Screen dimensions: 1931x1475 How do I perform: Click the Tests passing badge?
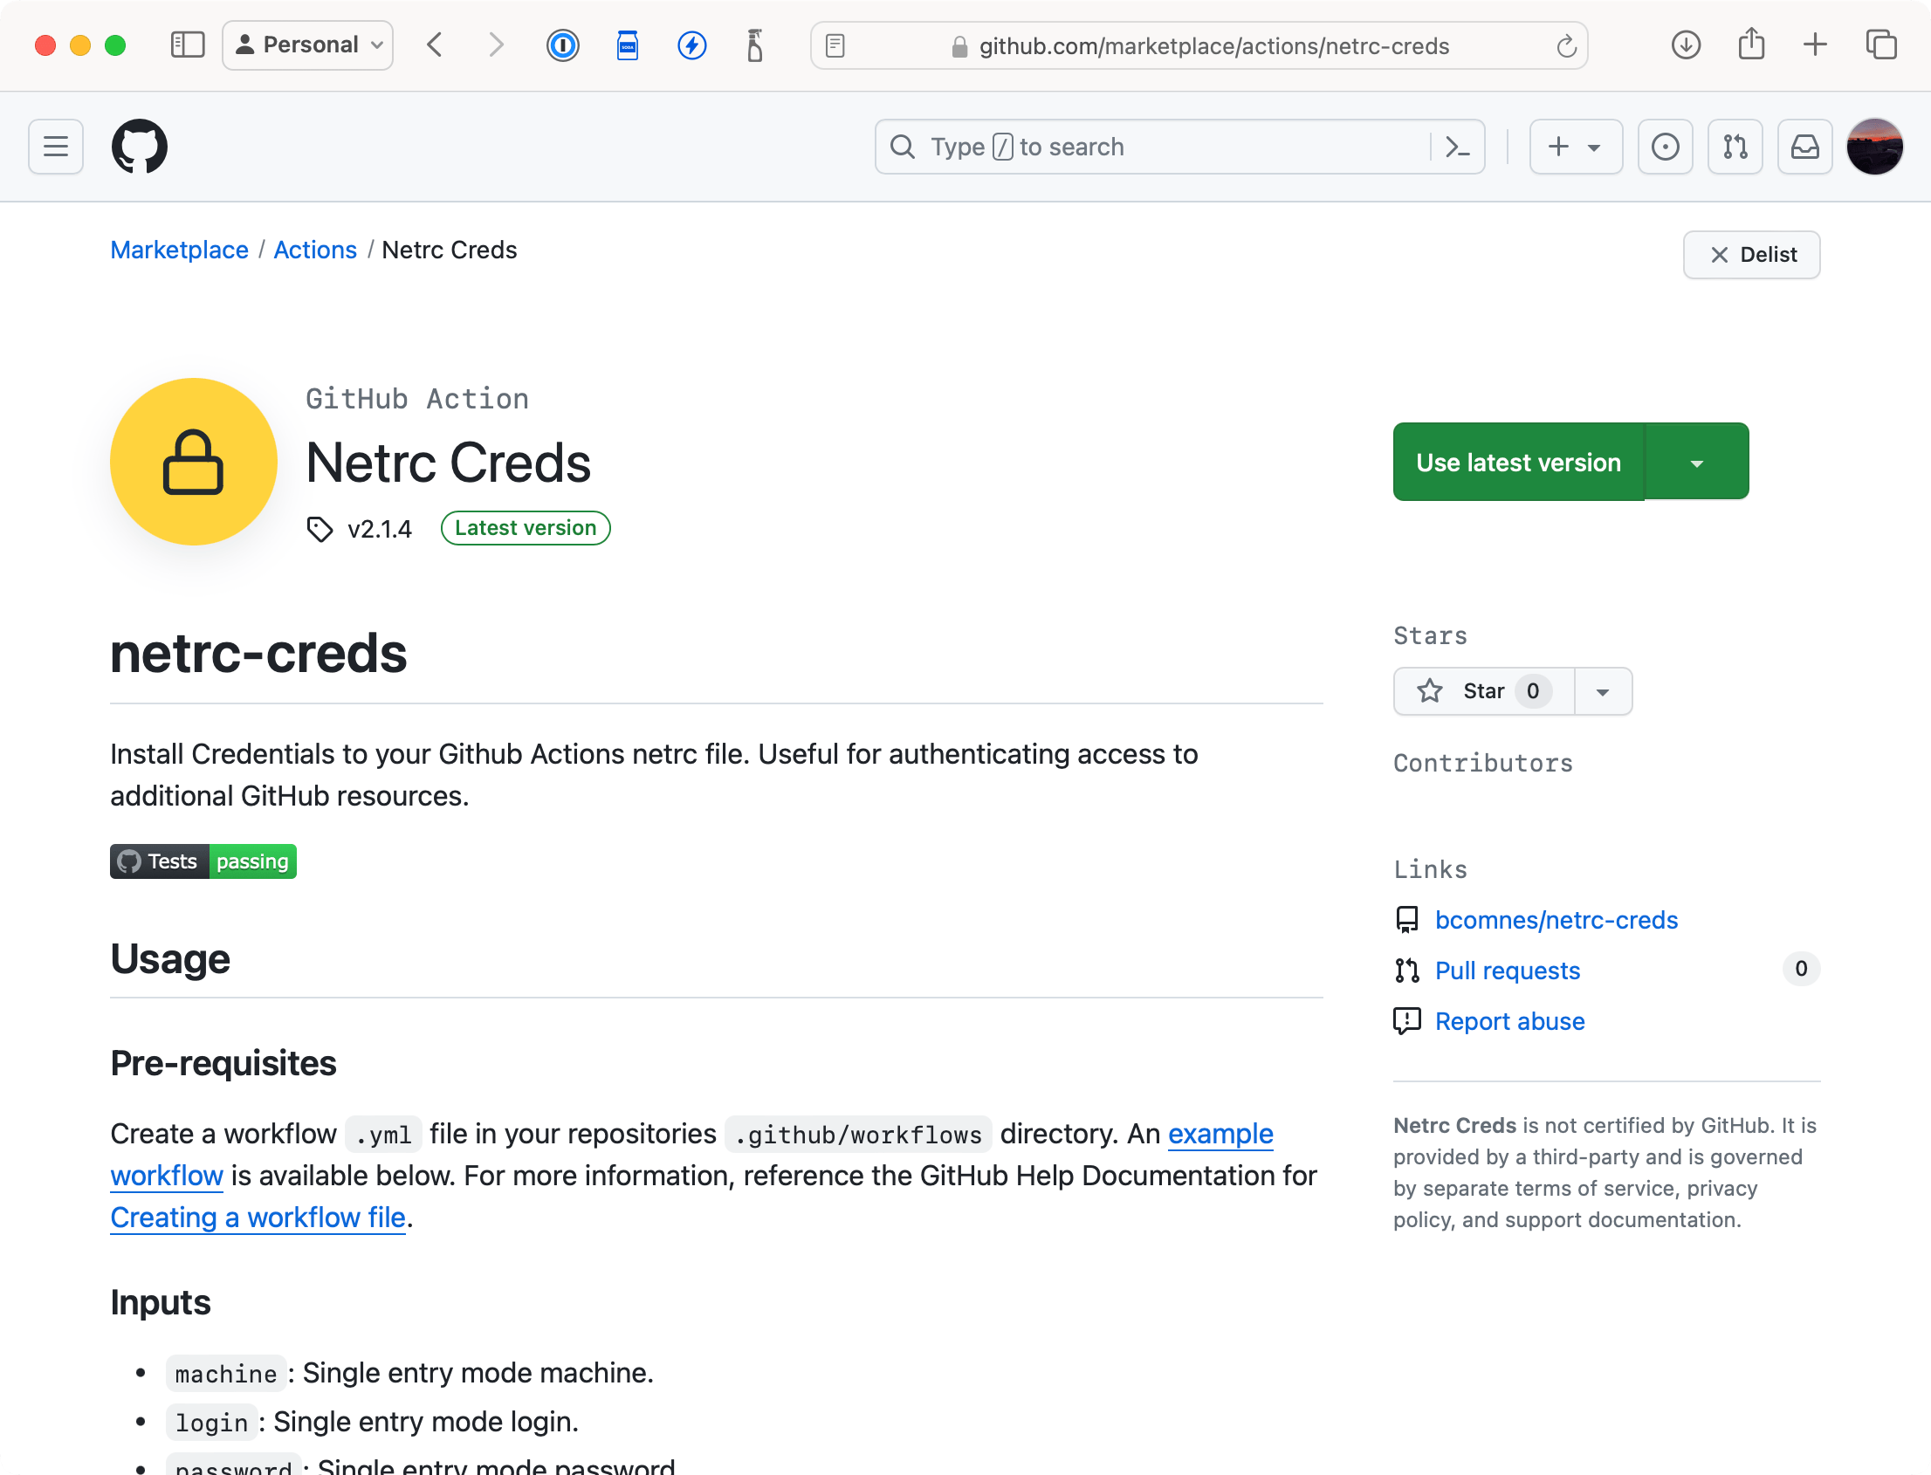pos(203,861)
